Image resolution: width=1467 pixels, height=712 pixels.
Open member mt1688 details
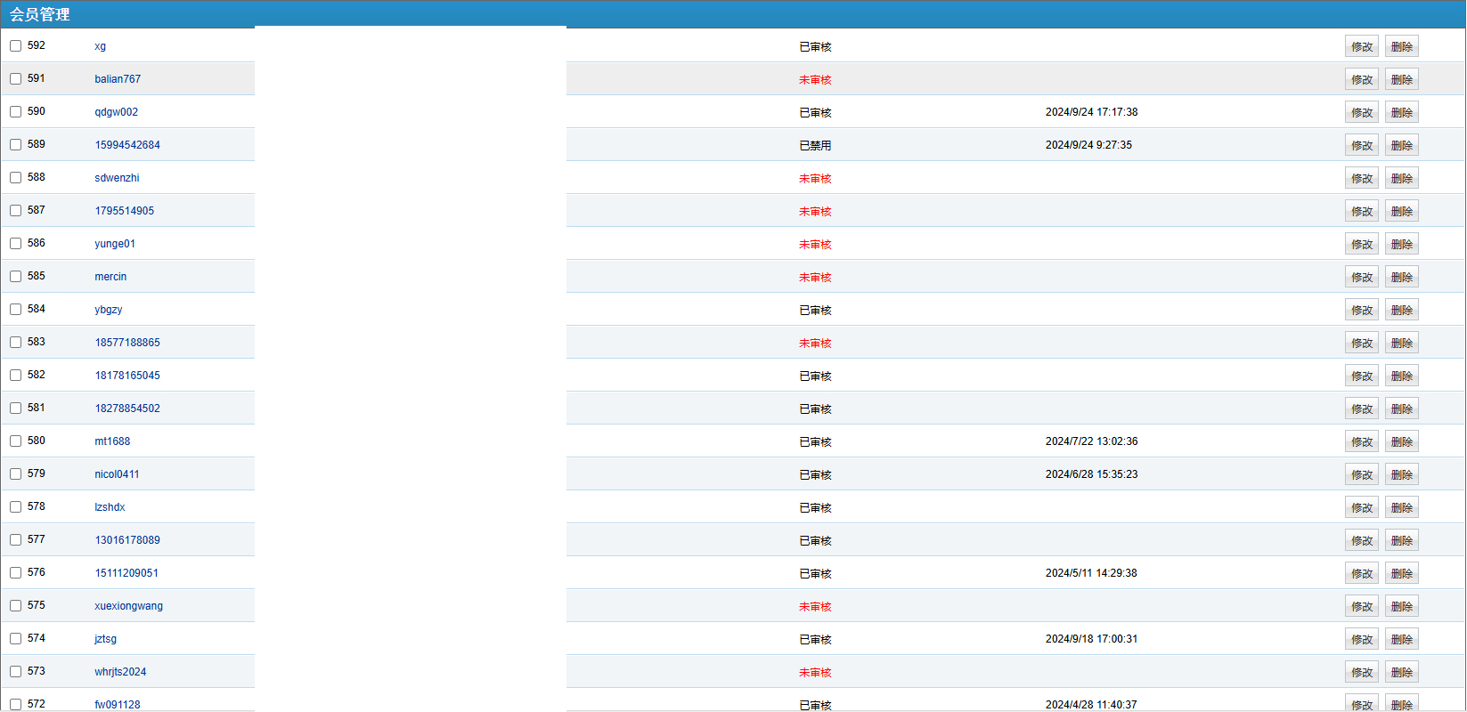point(112,441)
